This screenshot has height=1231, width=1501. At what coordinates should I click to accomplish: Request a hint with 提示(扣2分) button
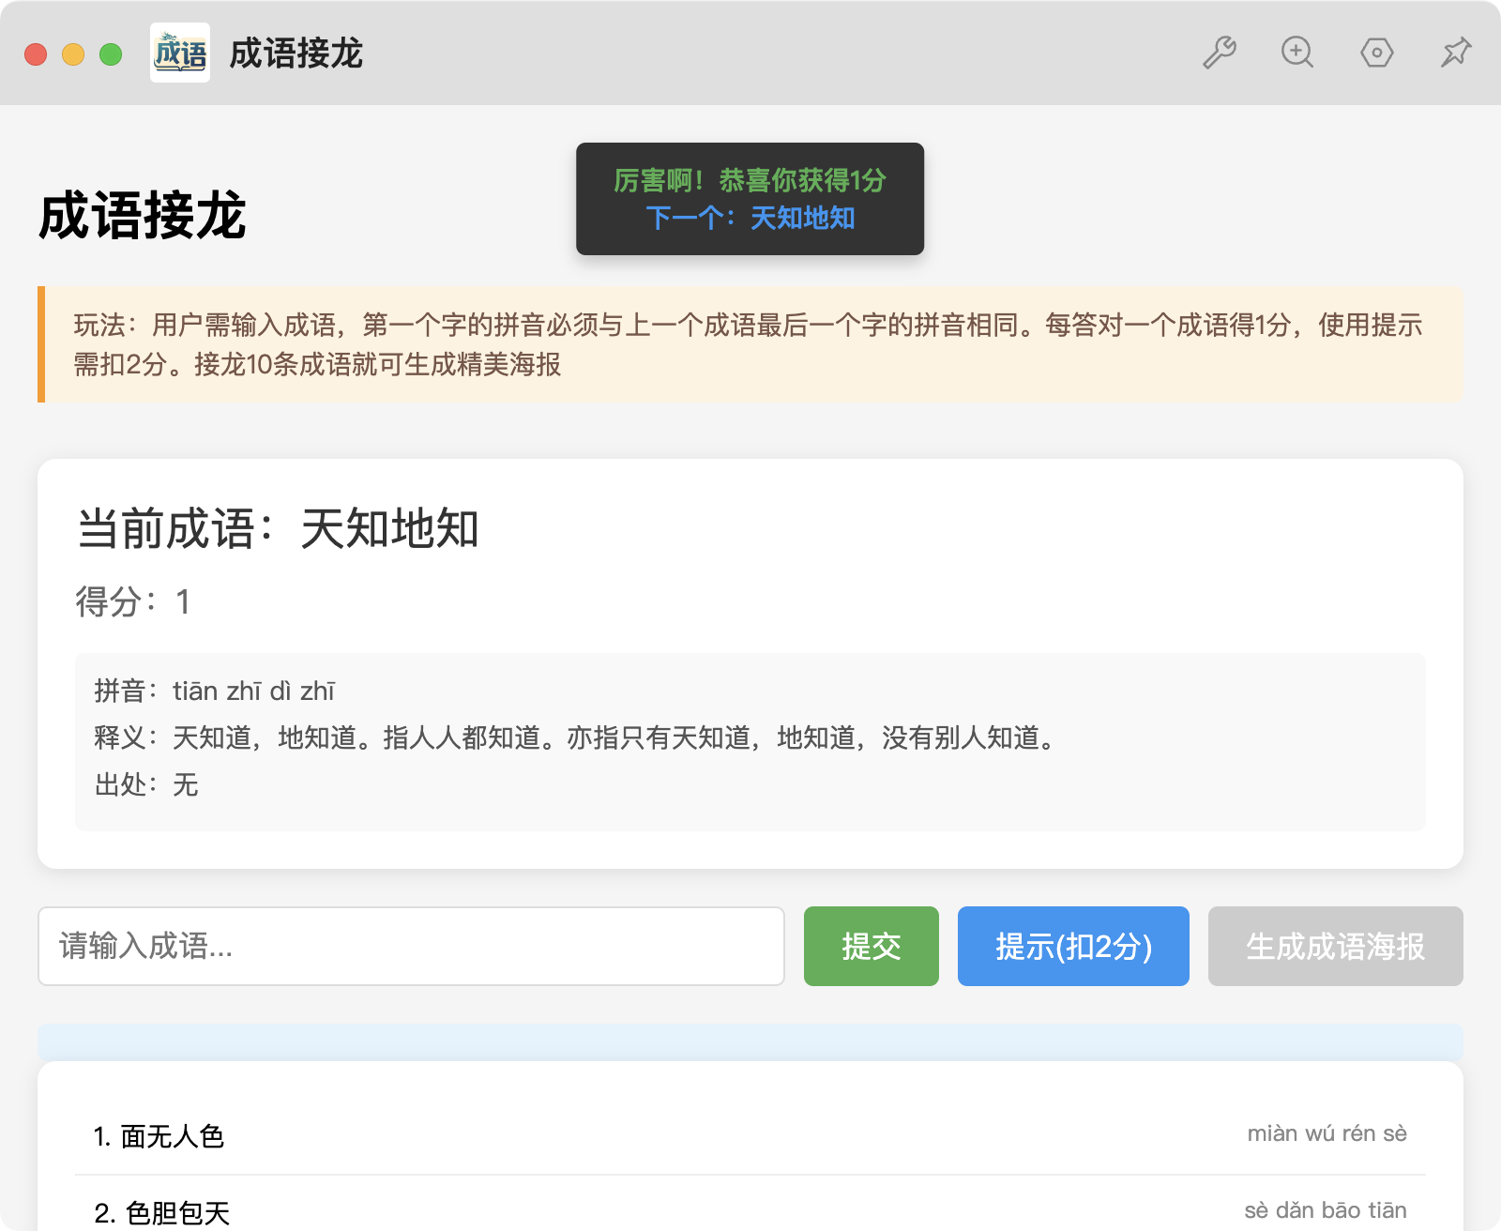pyautogui.click(x=1072, y=946)
